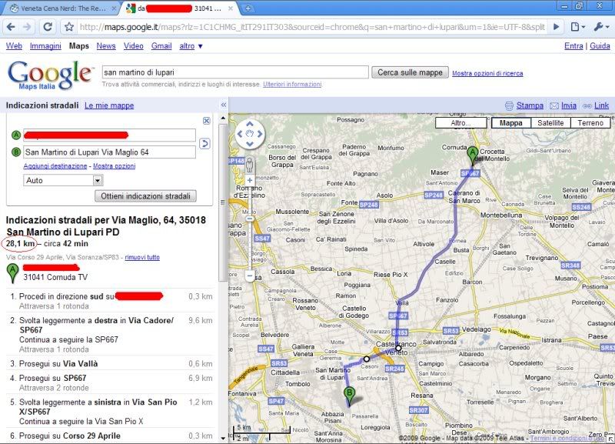Open Chrome's wrench settings menu
615x444 pixels.
click(x=600, y=26)
